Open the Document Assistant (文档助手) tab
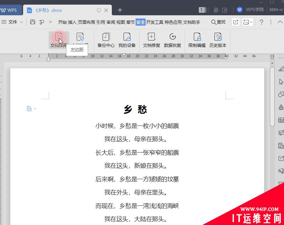 coord(192,22)
